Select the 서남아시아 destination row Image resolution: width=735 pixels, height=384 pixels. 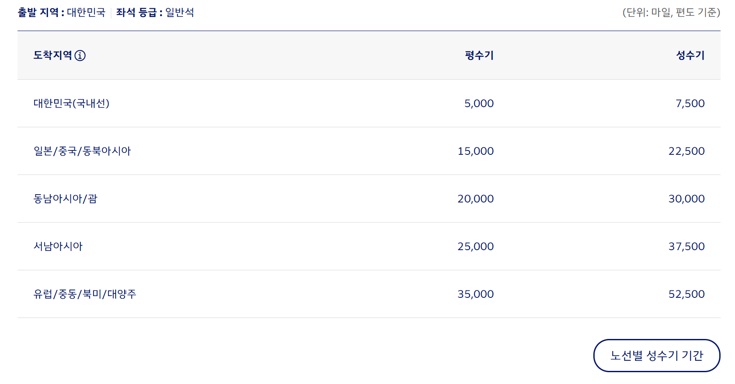click(369, 246)
